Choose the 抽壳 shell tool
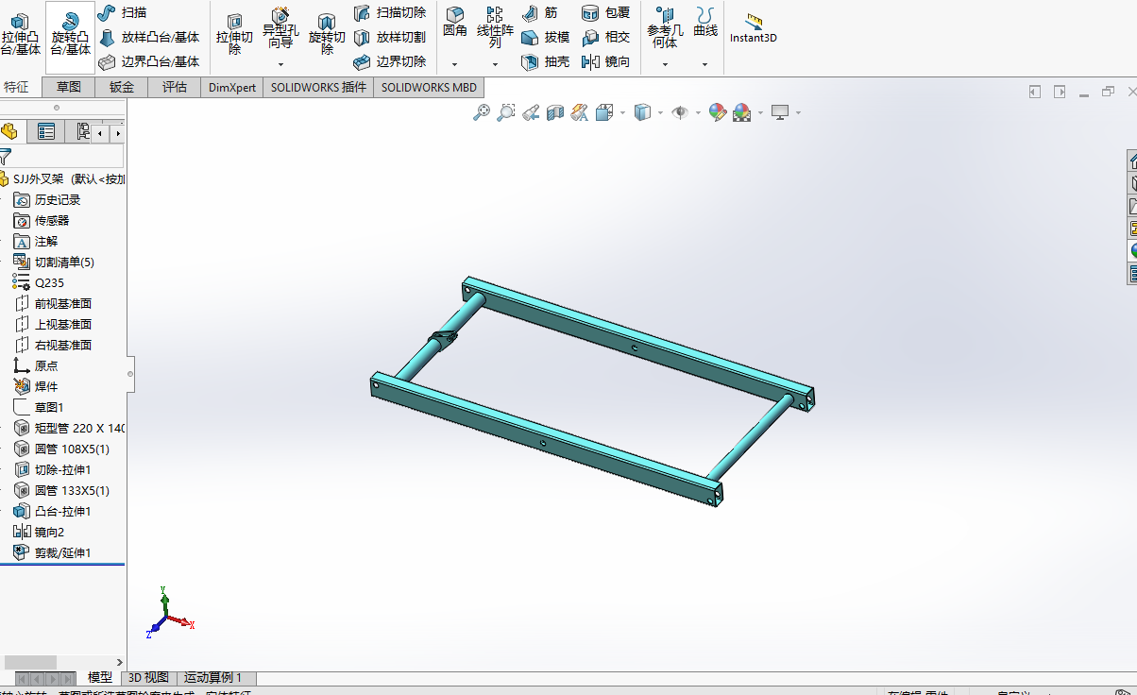Viewport: 1137px width, 695px height. point(545,61)
